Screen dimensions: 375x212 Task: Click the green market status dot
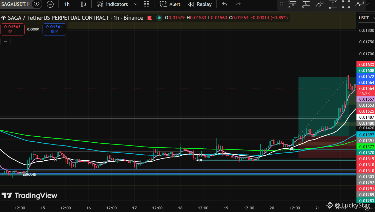click(x=159, y=18)
